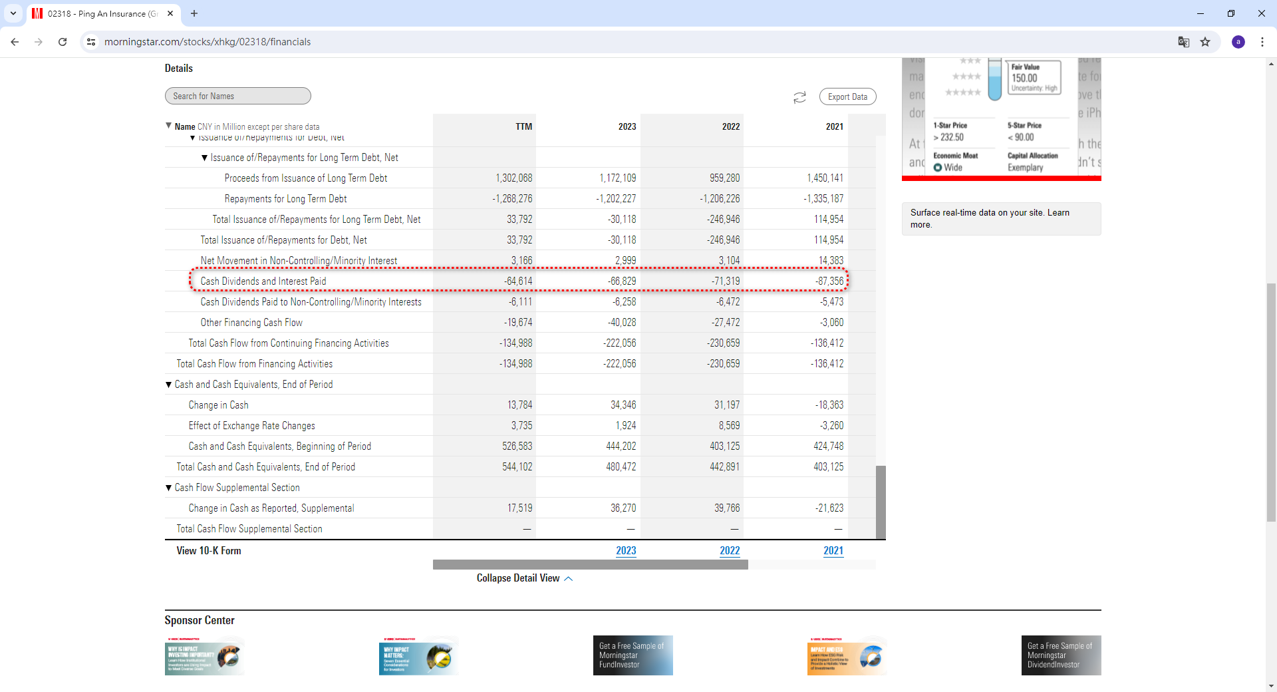1277x692 pixels.
Task: Click the Export Data button
Action: pyautogui.click(x=847, y=96)
